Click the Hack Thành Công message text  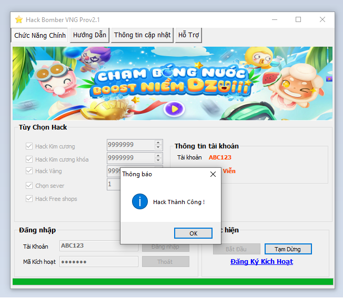(x=179, y=202)
